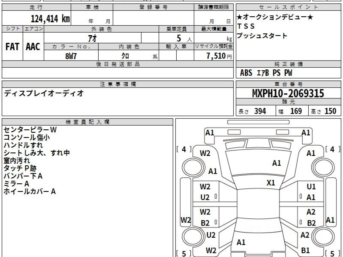Select the exterior color value アオ
This screenshot has height=257, width=343.
(x=92, y=38)
